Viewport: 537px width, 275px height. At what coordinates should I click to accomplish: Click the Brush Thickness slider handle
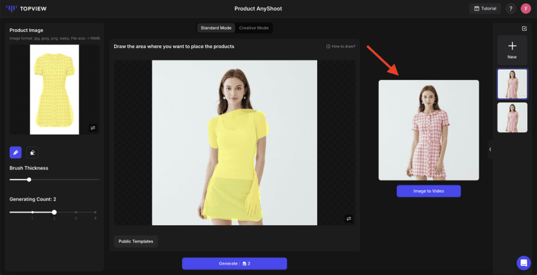(29, 180)
